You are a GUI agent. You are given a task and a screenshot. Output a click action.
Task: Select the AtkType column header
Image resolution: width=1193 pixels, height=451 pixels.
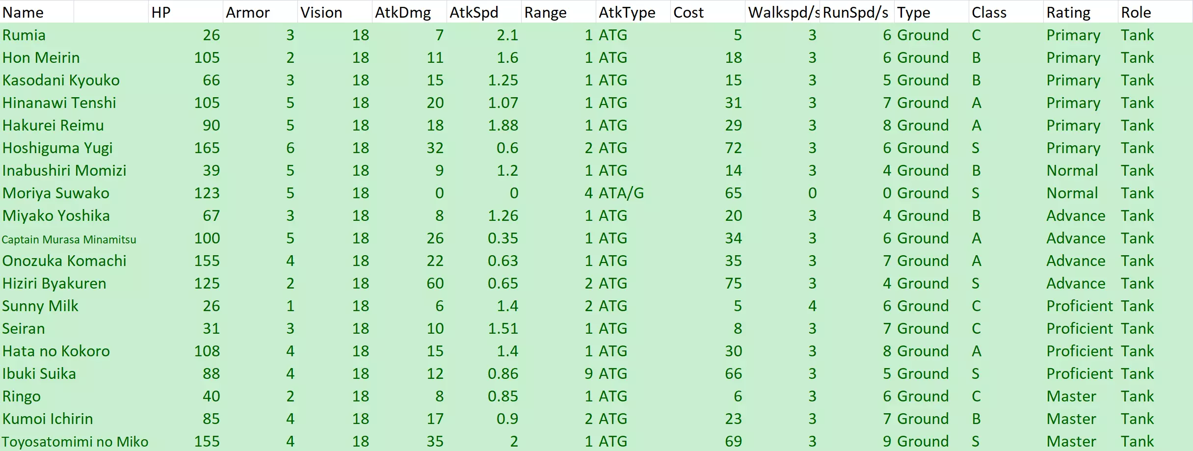627,12
